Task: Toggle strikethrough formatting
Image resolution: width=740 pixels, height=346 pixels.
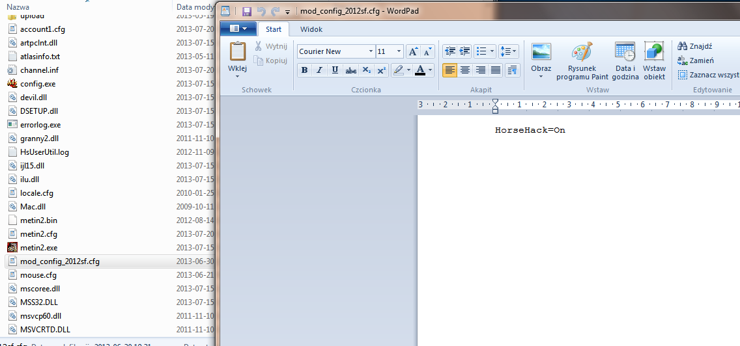Action: coord(350,70)
